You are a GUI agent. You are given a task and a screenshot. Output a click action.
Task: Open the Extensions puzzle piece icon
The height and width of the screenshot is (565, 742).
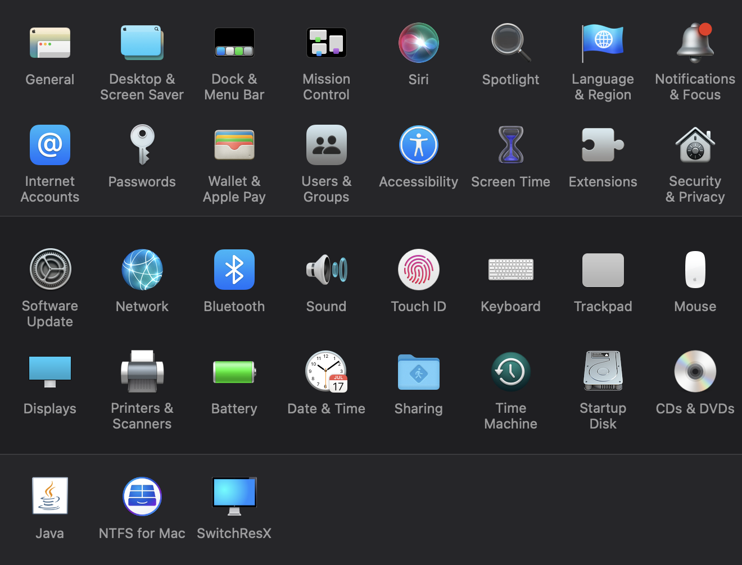tap(603, 145)
